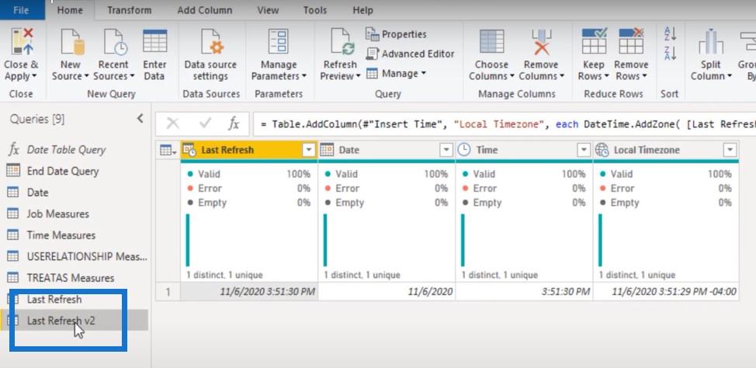Click the Remove Rows icon
Screen dimensions: 756x368
click(631, 41)
